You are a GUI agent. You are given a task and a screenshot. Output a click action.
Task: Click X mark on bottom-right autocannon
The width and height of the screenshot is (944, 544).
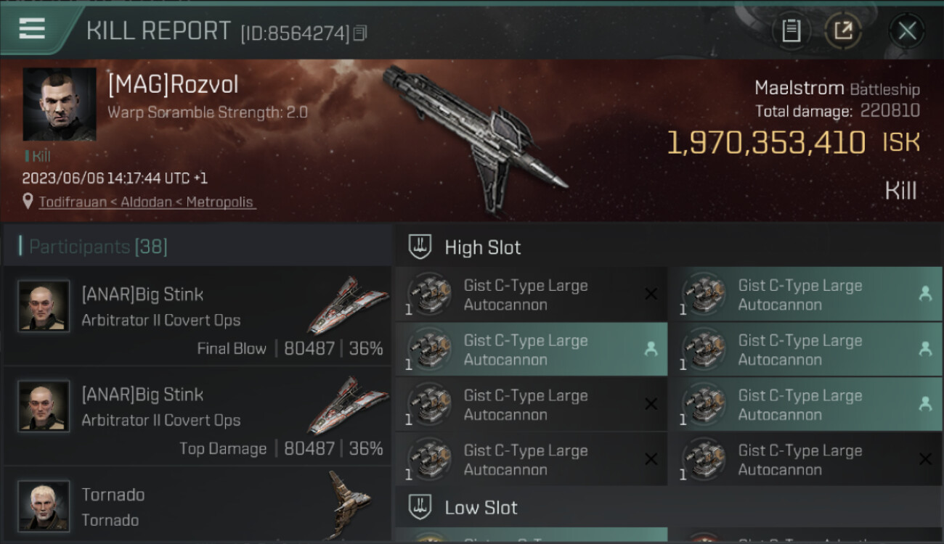[925, 459]
